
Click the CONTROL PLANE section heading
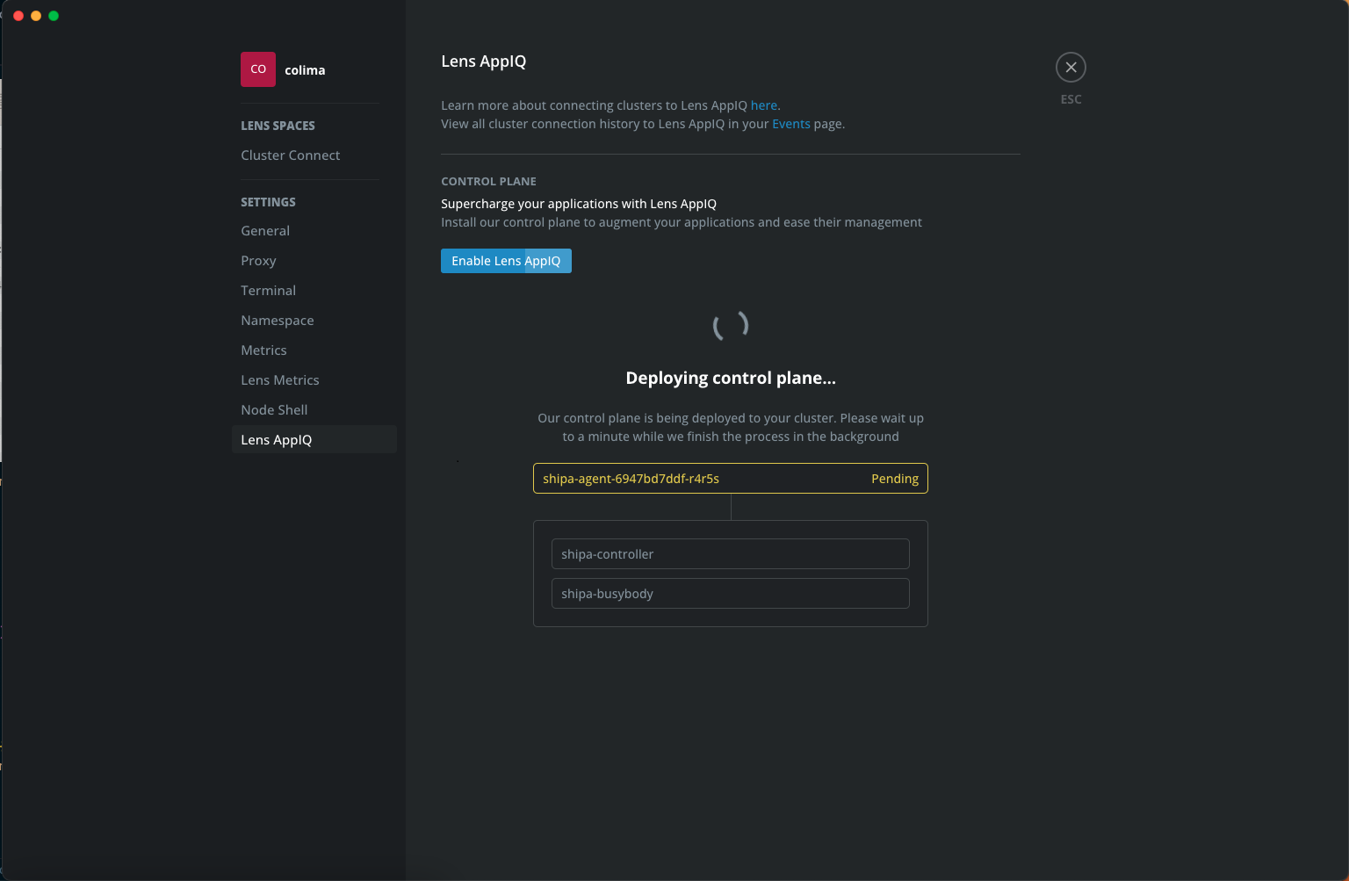click(488, 182)
